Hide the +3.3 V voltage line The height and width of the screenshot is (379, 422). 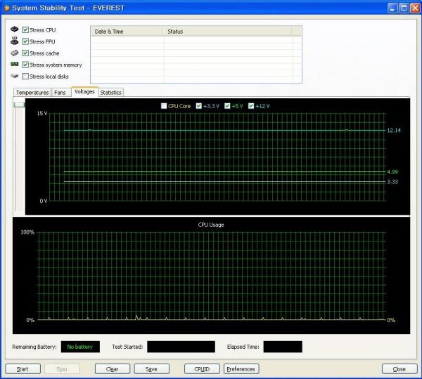[x=198, y=106]
